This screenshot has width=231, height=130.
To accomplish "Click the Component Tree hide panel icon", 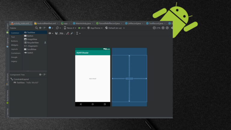I will click(x=45, y=75).
